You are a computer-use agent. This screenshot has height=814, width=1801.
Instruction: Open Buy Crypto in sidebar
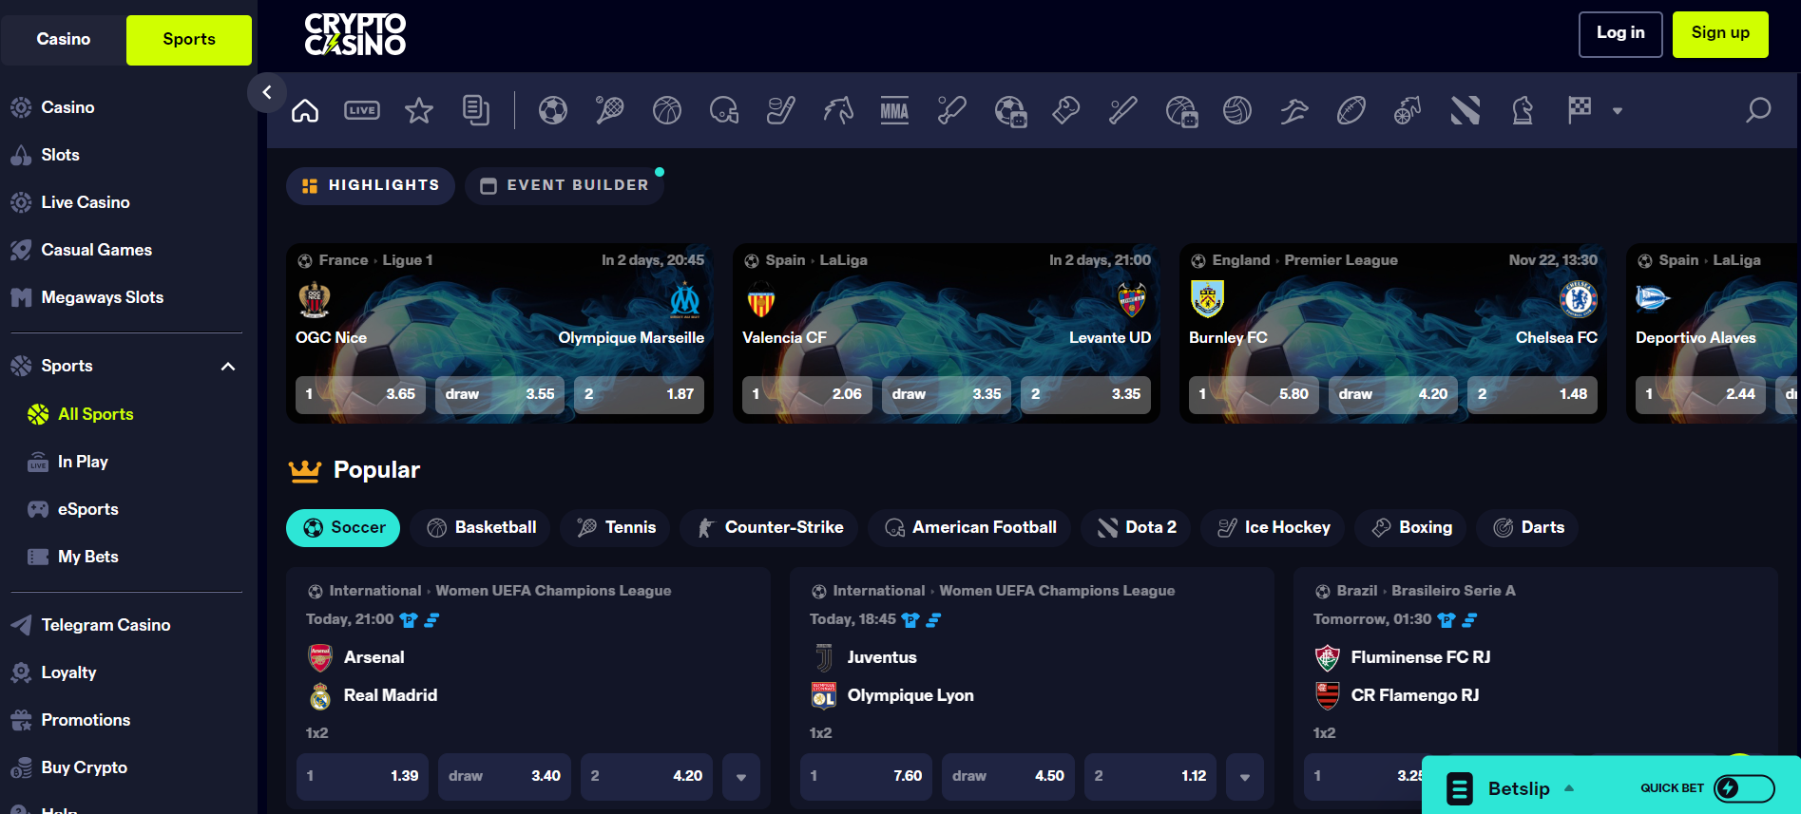[84, 767]
